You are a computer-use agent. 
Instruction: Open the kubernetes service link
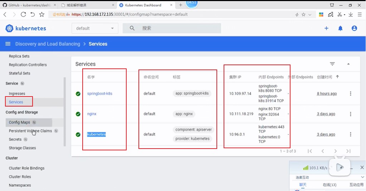[96, 134]
